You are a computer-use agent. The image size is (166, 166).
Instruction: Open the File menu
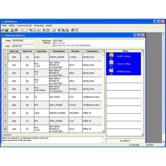pos(4,26)
